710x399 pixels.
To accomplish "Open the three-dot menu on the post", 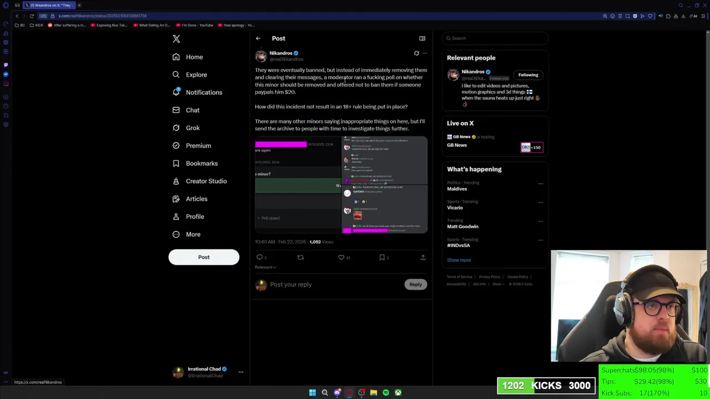I will [425, 53].
